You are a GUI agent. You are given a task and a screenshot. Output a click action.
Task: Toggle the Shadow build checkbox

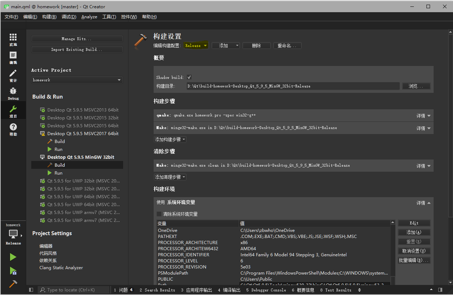coord(189,77)
